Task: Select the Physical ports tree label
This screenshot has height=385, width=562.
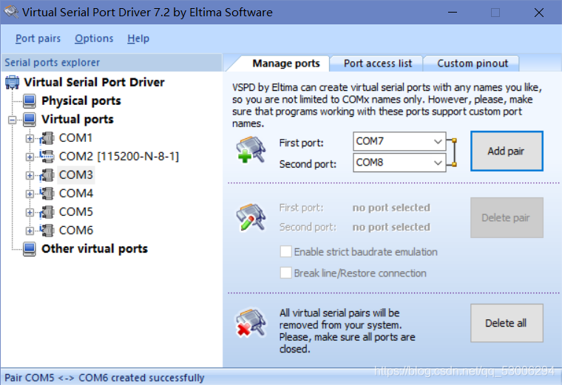Action: tap(81, 101)
